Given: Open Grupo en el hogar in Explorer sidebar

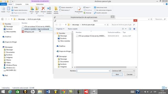Looking at the screenshot, I should [10, 42].
